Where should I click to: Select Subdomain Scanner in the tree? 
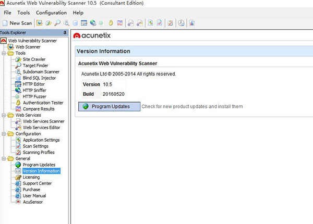[x=41, y=71]
